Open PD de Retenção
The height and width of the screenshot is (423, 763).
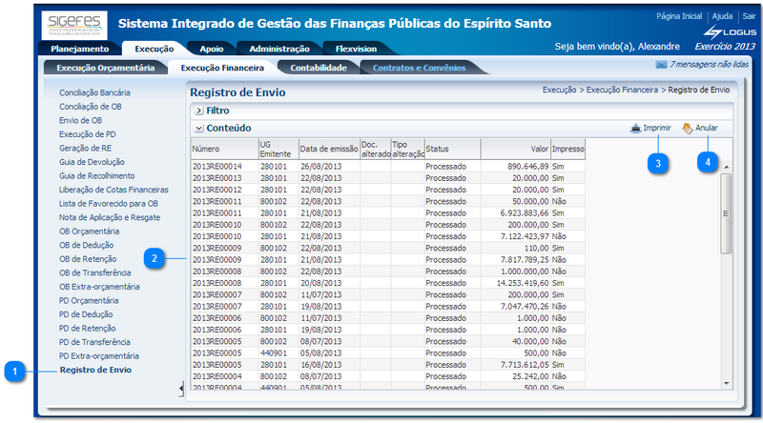(88, 328)
